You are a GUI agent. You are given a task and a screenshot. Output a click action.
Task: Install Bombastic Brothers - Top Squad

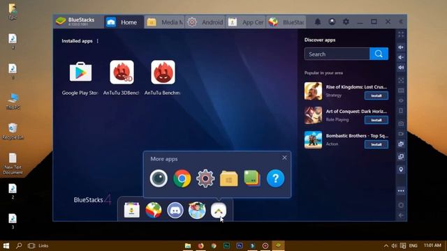click(x=376, y=144)
